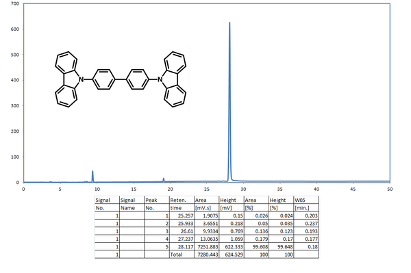Click area value 13.0635
The image size is (411, 273).
click(x=209, y=239)
